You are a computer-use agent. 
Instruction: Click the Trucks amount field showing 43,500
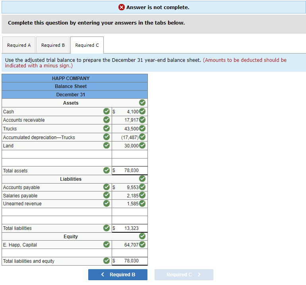click(x=130, y=129)
